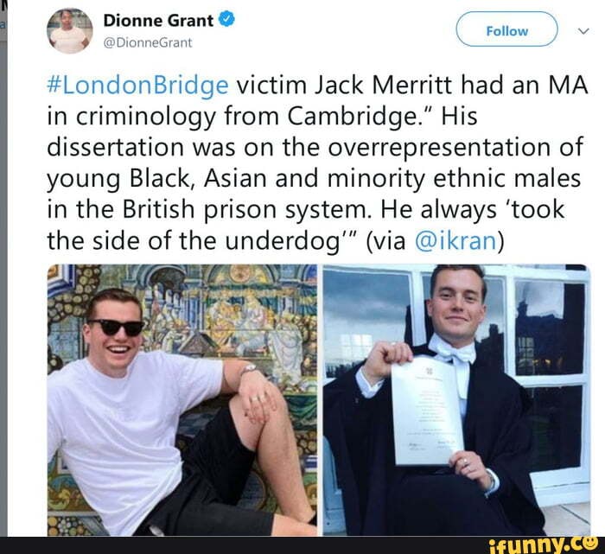Screen dimensions: 605x554
Task: Click the smiley face in ifunny logo
Action: tap(589, 542)
